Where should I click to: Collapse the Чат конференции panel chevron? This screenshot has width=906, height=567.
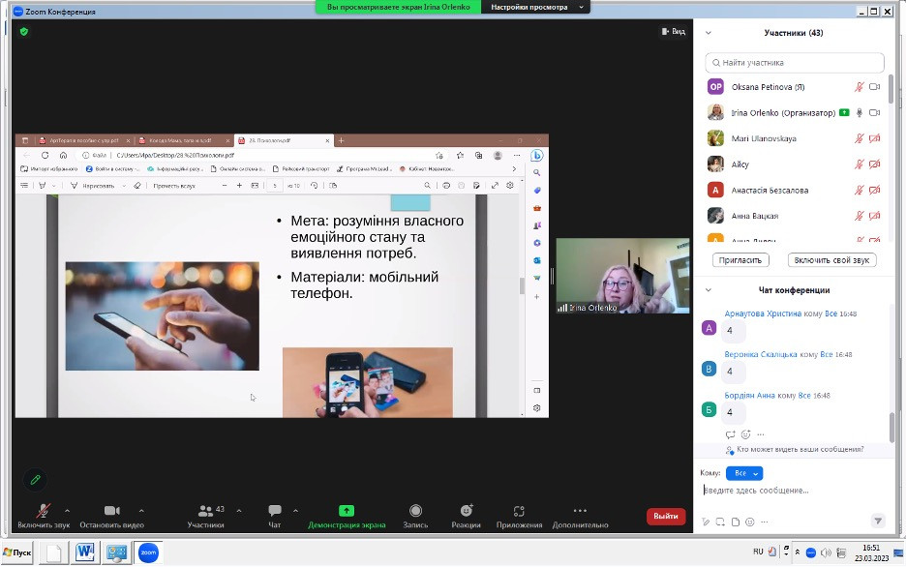click(709, 290)
